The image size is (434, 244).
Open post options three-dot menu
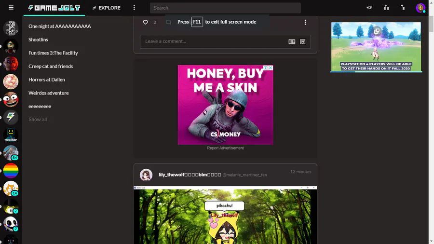tap(305, 22)
